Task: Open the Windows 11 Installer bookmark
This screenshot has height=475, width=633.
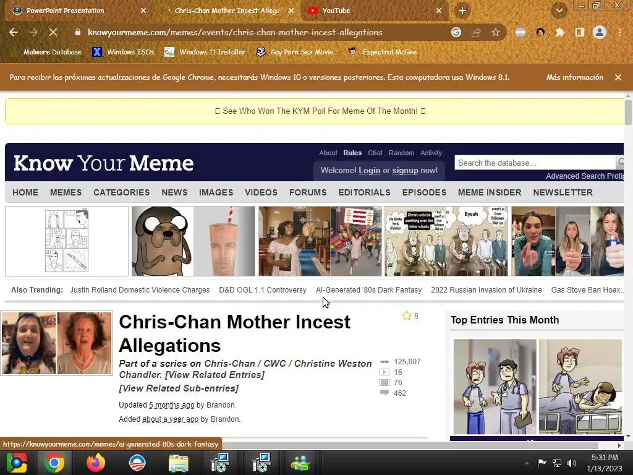Action: point(205,52)
